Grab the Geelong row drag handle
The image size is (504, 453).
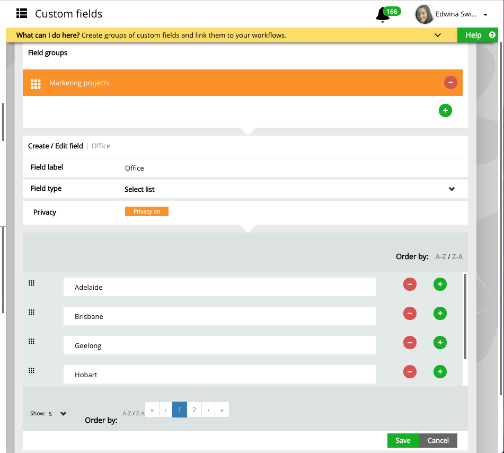click(31, 341)
